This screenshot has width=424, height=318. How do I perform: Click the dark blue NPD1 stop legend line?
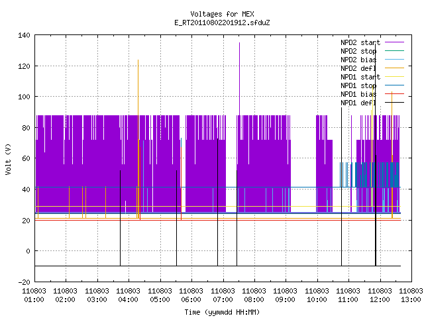tap(394, 85)
